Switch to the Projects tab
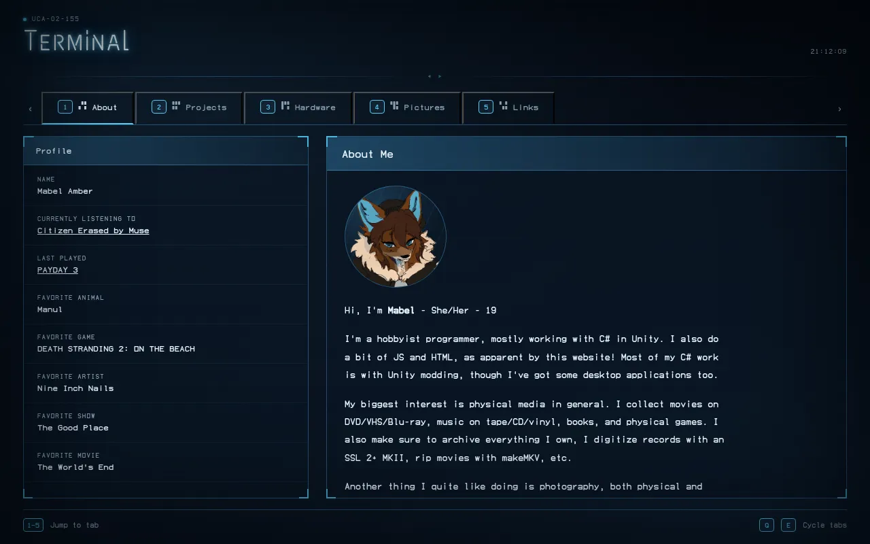The width and height of the screenshot is (870, 544). point(189,107)
